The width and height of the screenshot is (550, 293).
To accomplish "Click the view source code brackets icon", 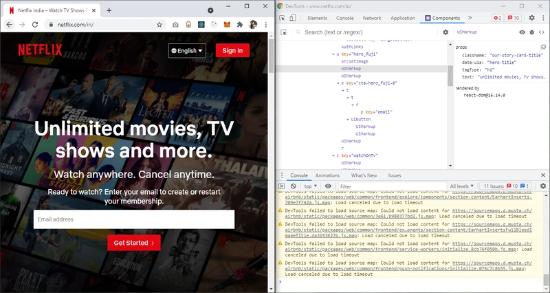I will [542, 32].
